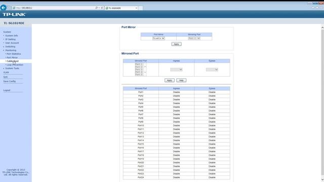
Task: Click the Port10 row in table
Action: tap(177, 126)
